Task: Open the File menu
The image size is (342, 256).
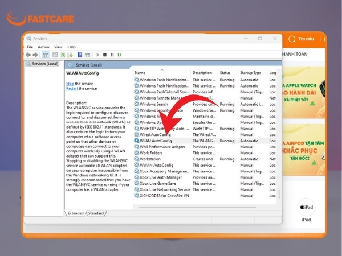Action: [30, 47]
